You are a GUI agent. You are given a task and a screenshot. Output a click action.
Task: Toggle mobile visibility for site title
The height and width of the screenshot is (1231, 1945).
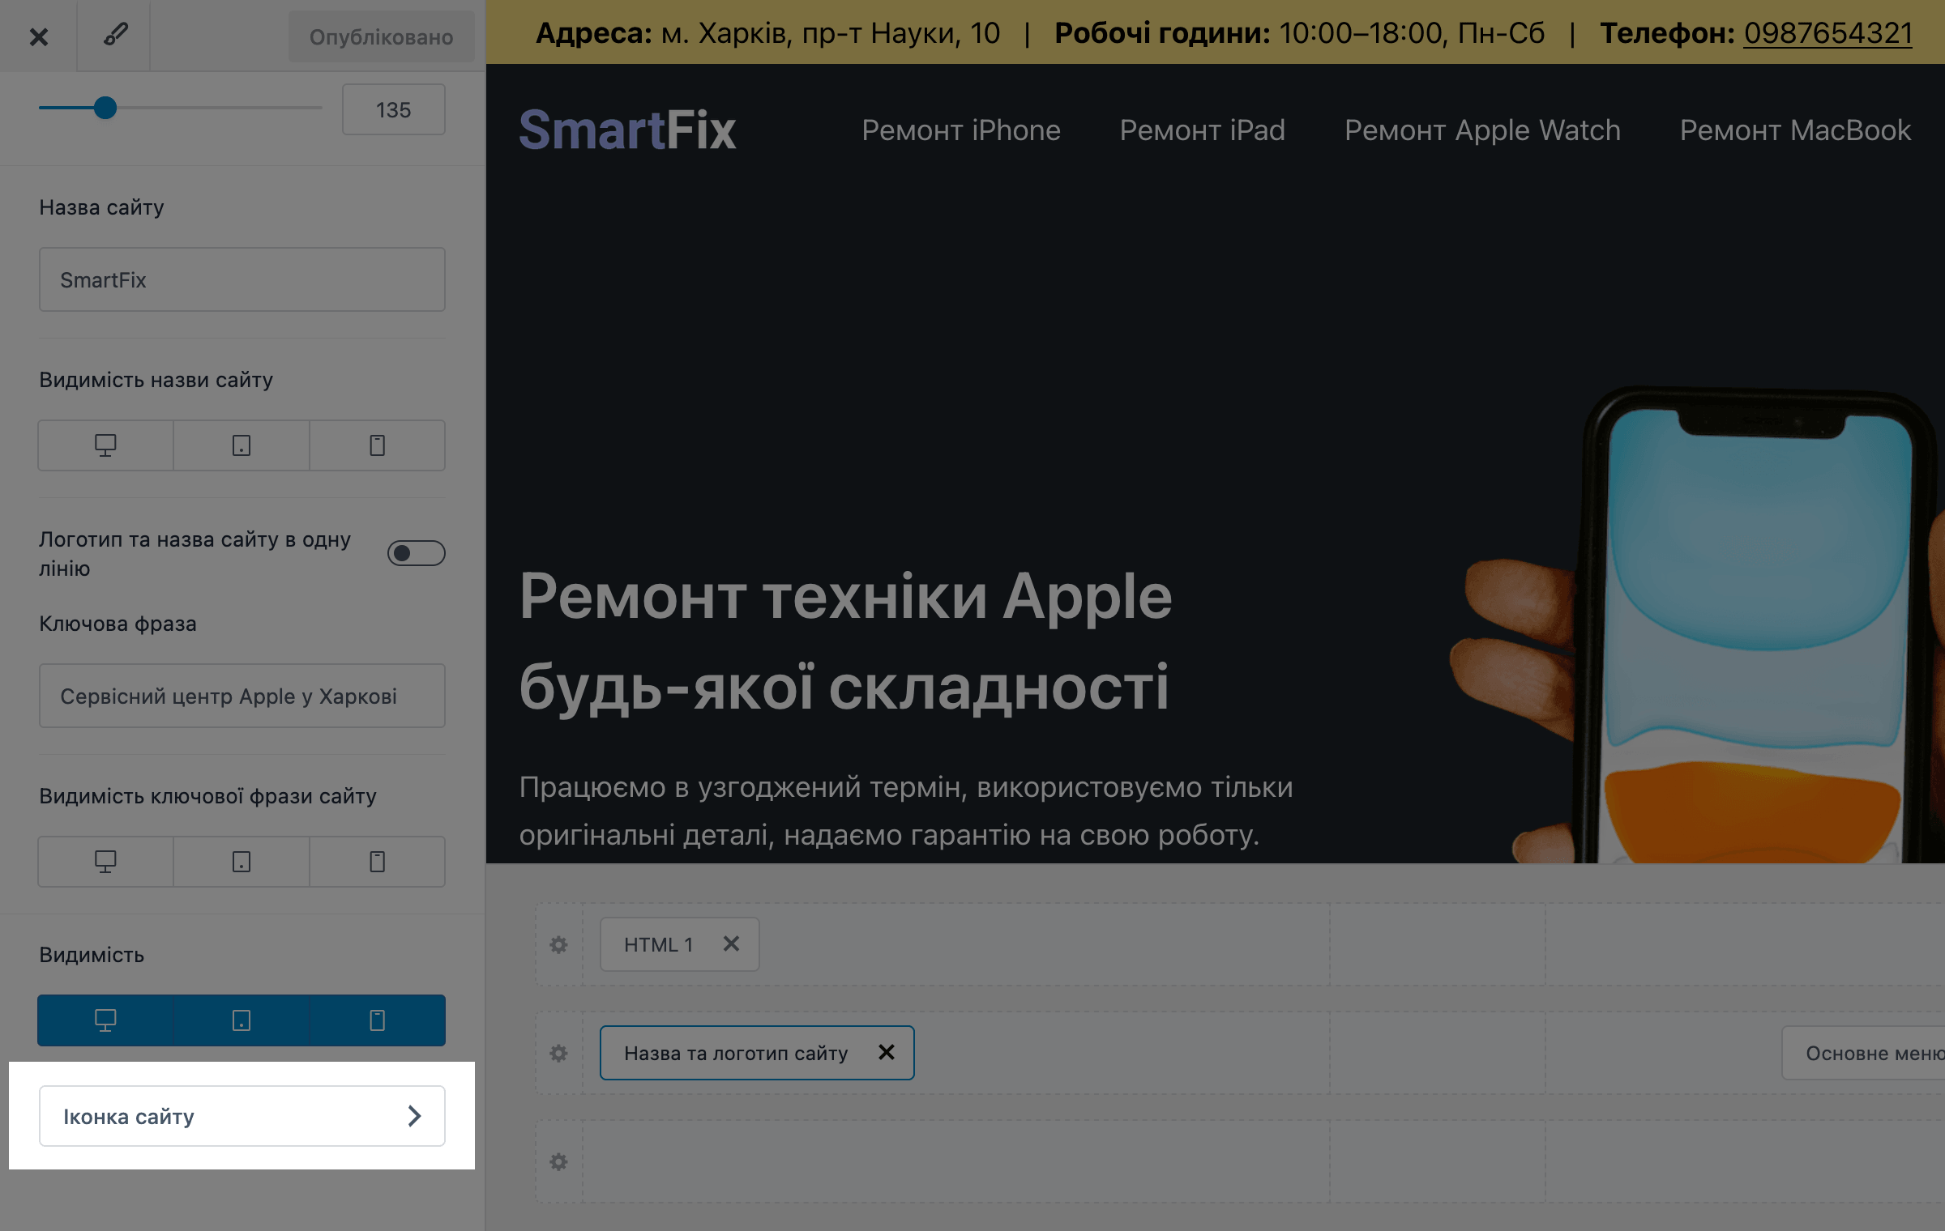(x=377, y=445)
